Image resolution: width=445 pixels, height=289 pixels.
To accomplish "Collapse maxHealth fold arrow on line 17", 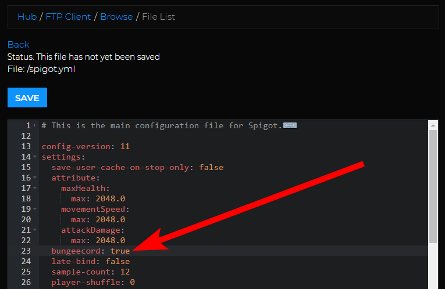I will point(35,188).
